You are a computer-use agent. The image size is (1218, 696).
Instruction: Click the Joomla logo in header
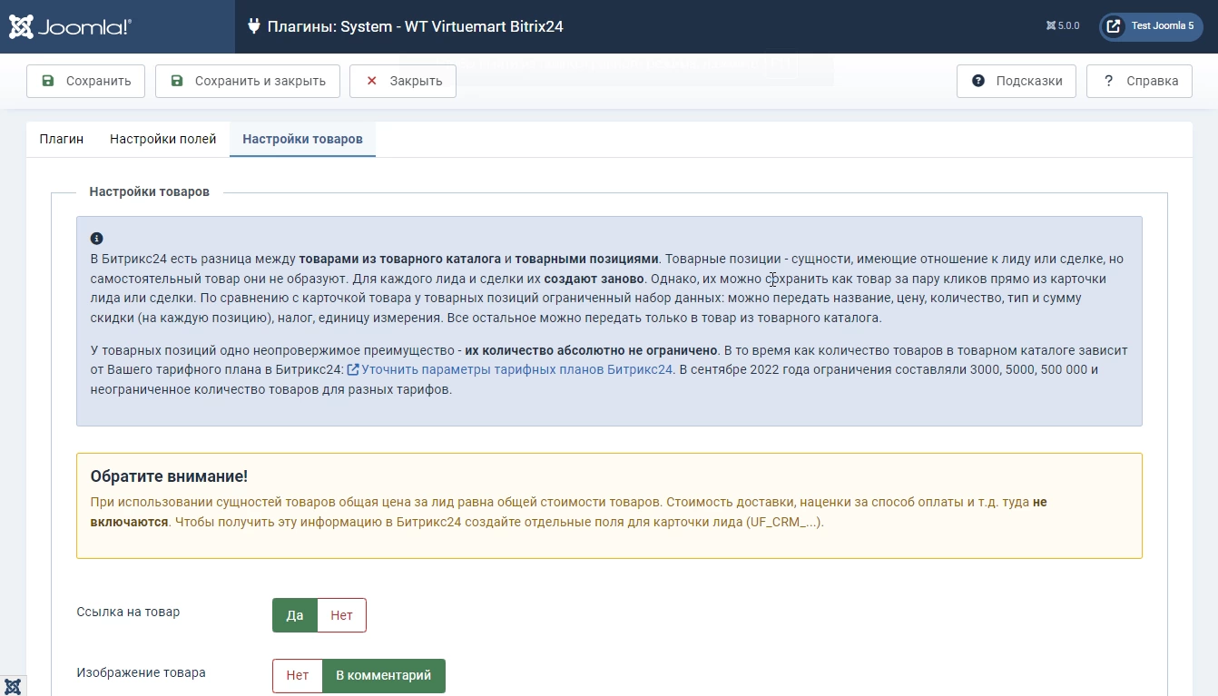point(71,26)
